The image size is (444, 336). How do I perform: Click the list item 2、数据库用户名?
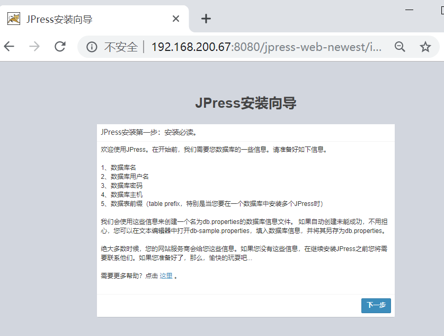tap(125, 177)
